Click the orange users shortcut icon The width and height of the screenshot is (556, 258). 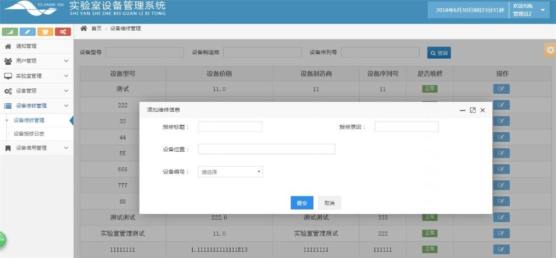point(45,32)
